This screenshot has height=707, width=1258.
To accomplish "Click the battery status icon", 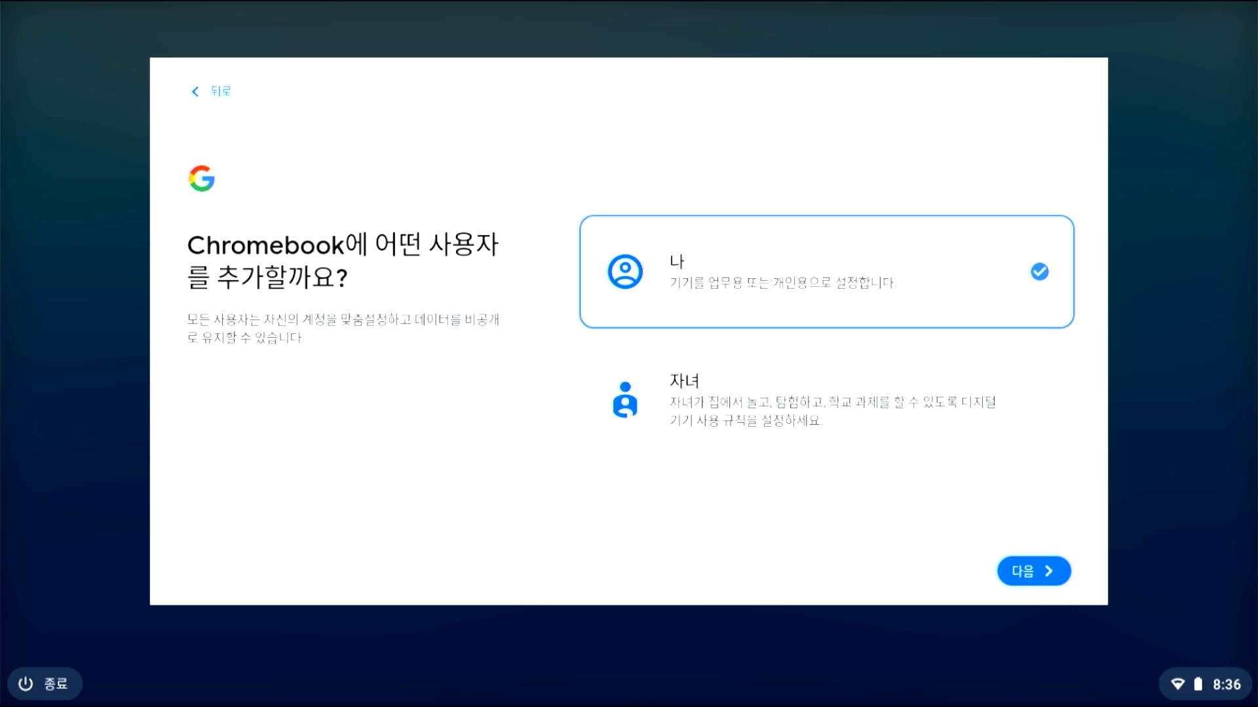I will 1198,684.
